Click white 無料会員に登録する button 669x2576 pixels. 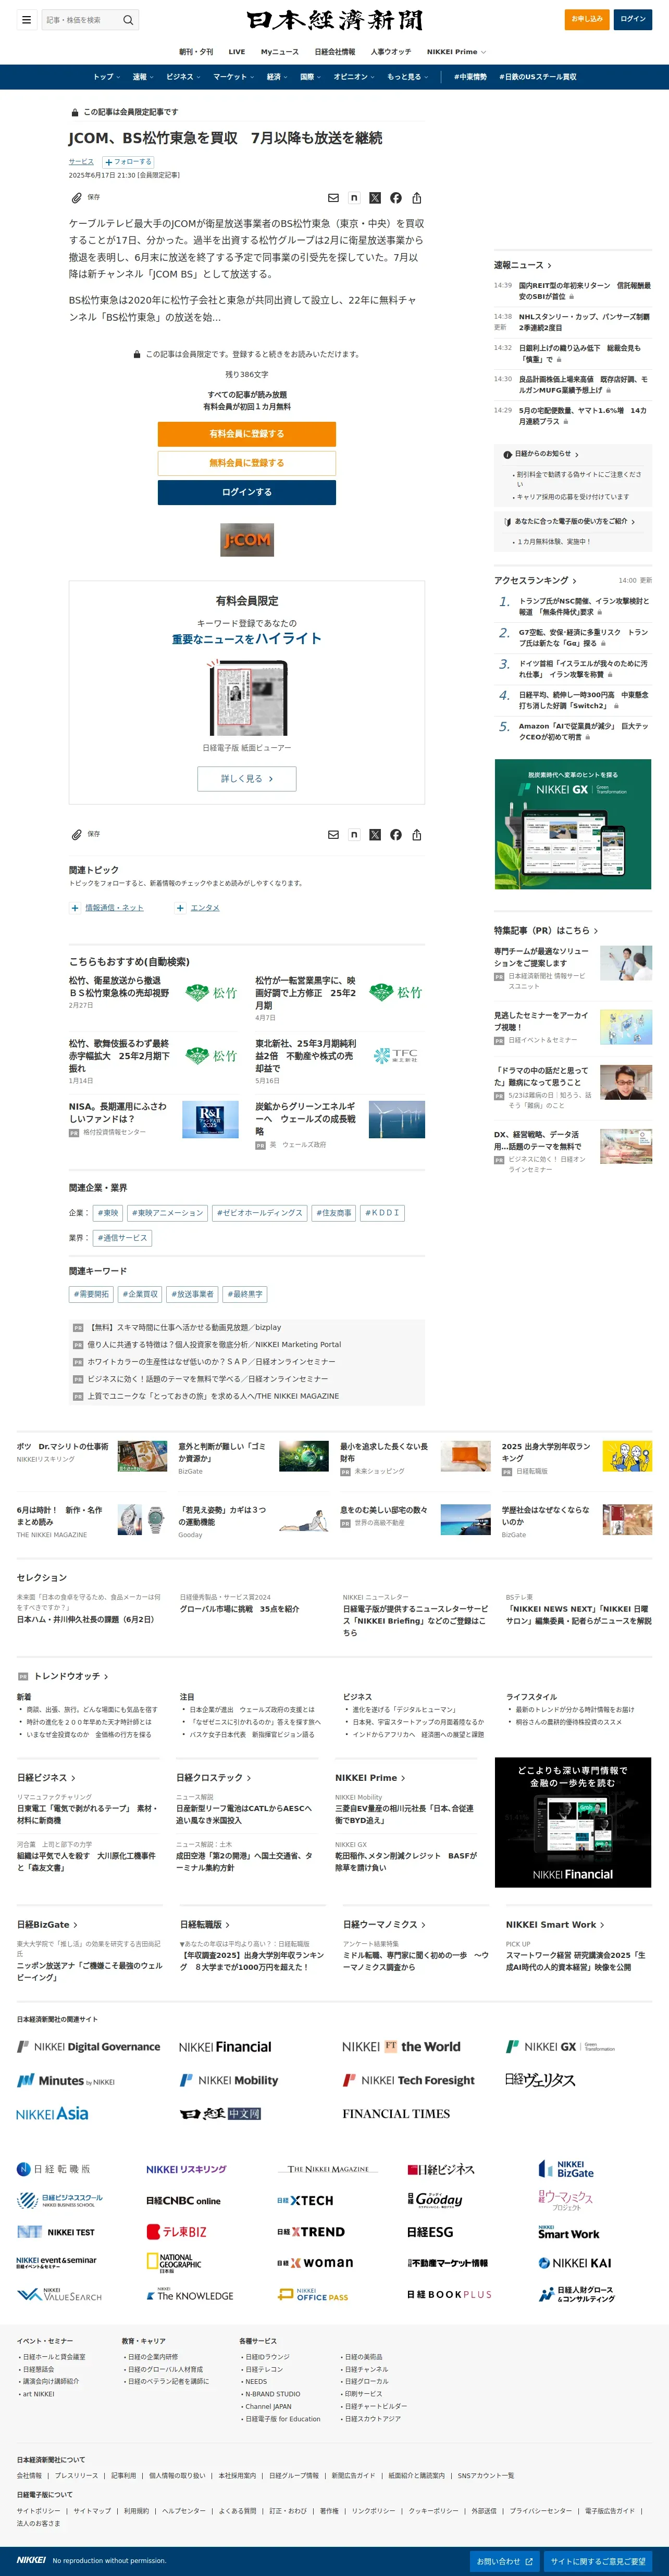pos(246,463)
